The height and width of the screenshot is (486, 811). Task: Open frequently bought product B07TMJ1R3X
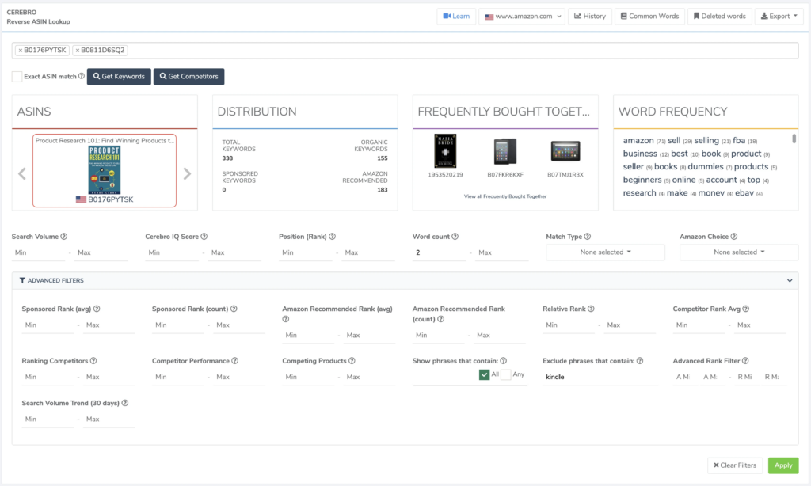coord(565,151)
